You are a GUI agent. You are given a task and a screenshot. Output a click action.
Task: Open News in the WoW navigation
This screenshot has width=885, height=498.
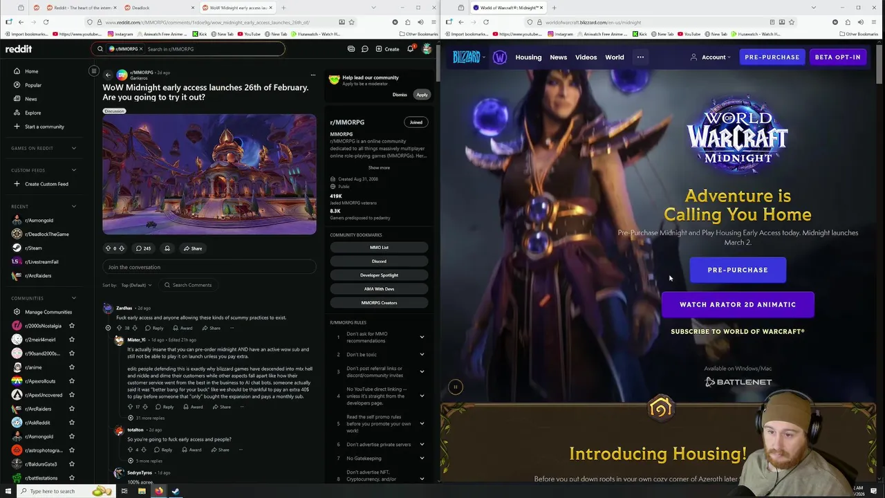[558, 57]
